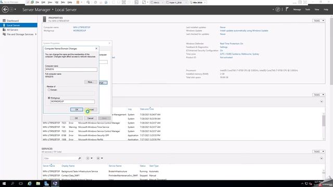Click the Dashboard sidebar icon
333x187 pixels.
click(4, 21)
